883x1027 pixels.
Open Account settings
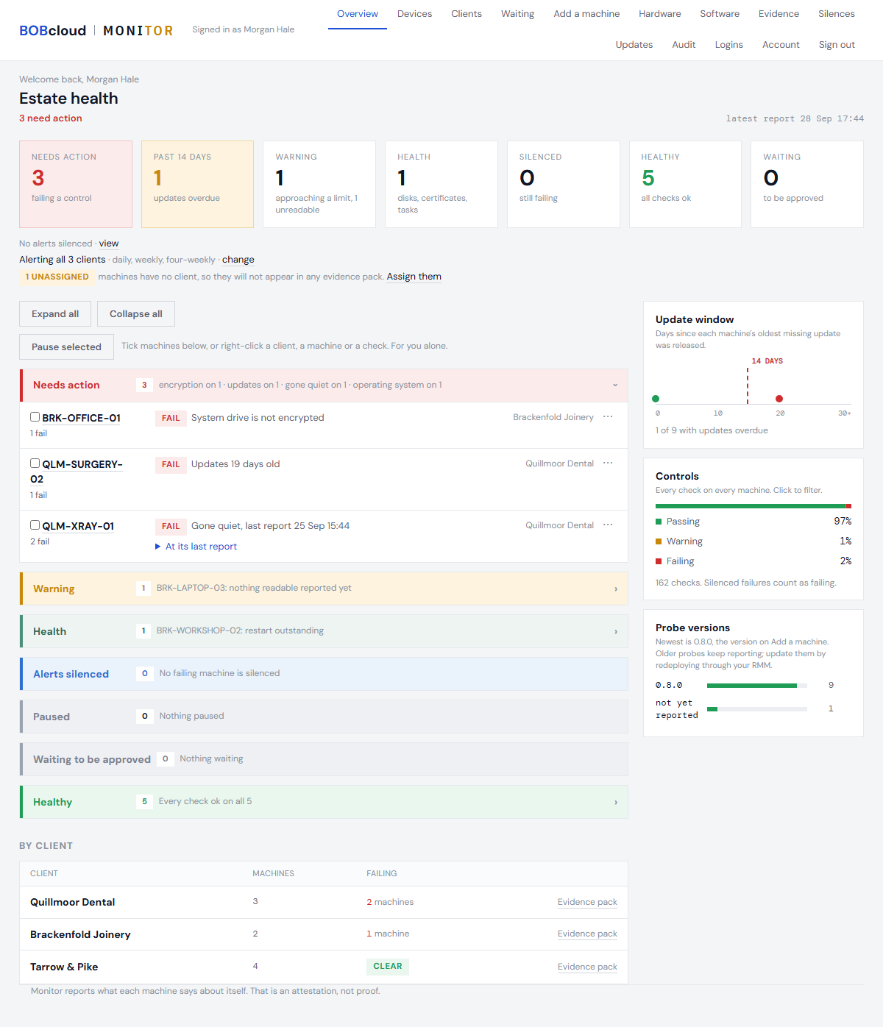point(781,45)
